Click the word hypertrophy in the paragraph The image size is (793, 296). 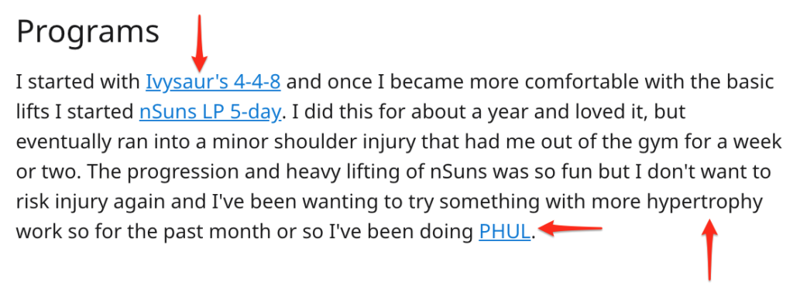(704, 202)
